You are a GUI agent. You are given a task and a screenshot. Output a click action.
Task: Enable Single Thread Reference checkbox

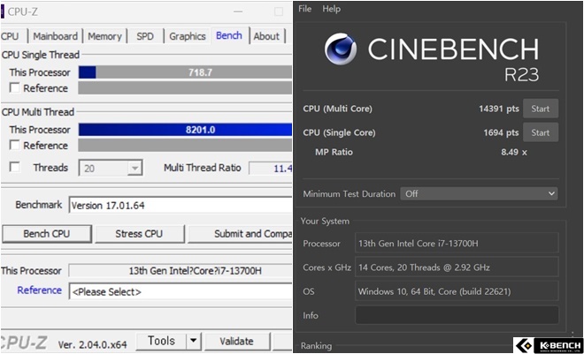point(14,88)
